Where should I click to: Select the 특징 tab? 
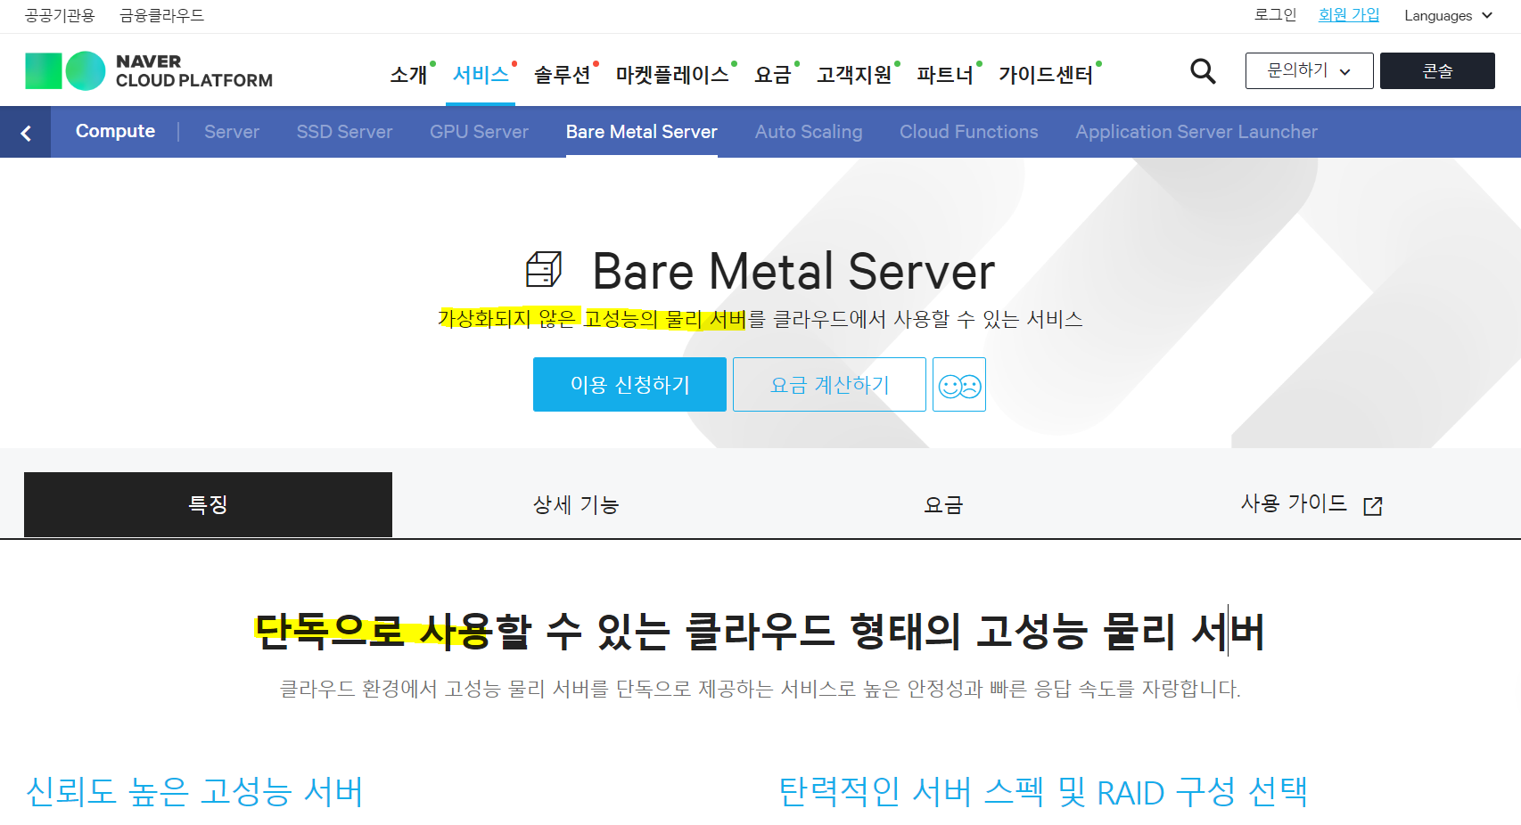click(208, 505)
